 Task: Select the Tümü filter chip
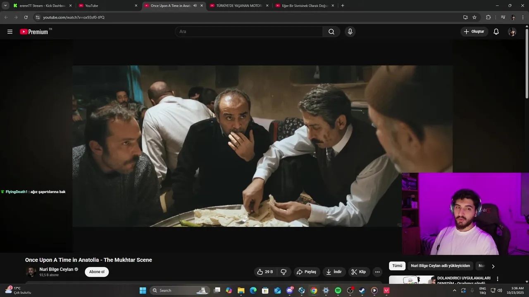coord(397,266)
